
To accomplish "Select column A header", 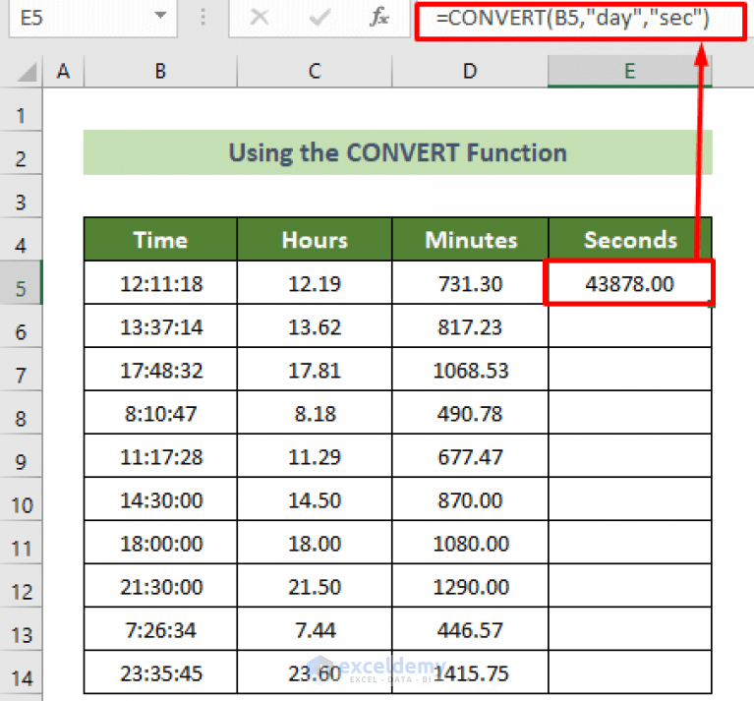I will [64, 71].
